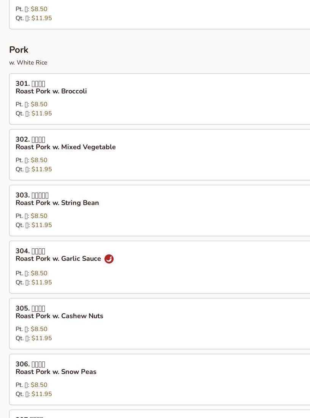The height and width of the screenshot is (418, 310).
Task: Open Roast Pork w. Garlic Sauce
Action: 58,259
